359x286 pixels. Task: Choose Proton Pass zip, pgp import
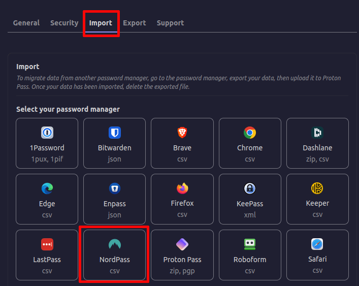(x=182, y=255)
